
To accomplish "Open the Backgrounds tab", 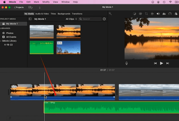I will (64, 14).
